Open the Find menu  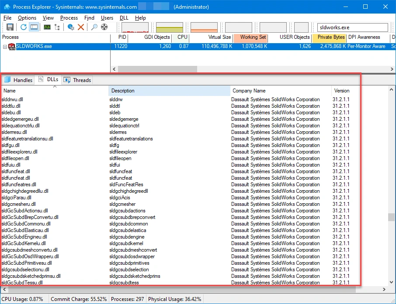(x=89, y=18)
